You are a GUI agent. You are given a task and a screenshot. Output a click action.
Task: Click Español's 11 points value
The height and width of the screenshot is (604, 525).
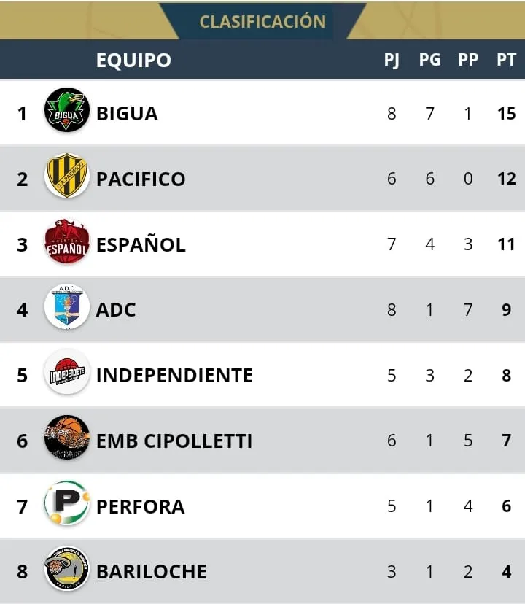coord(506,244)
